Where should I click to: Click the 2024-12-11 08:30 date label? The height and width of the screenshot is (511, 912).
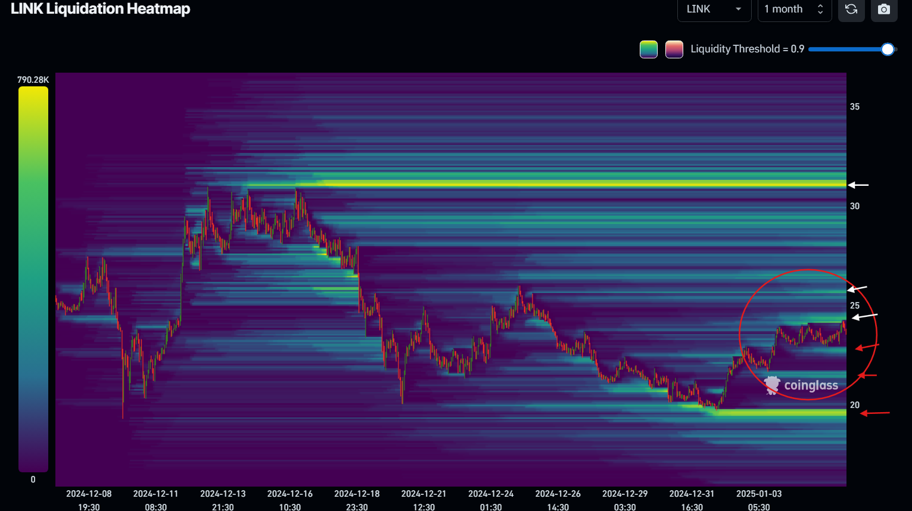[155, 500]
